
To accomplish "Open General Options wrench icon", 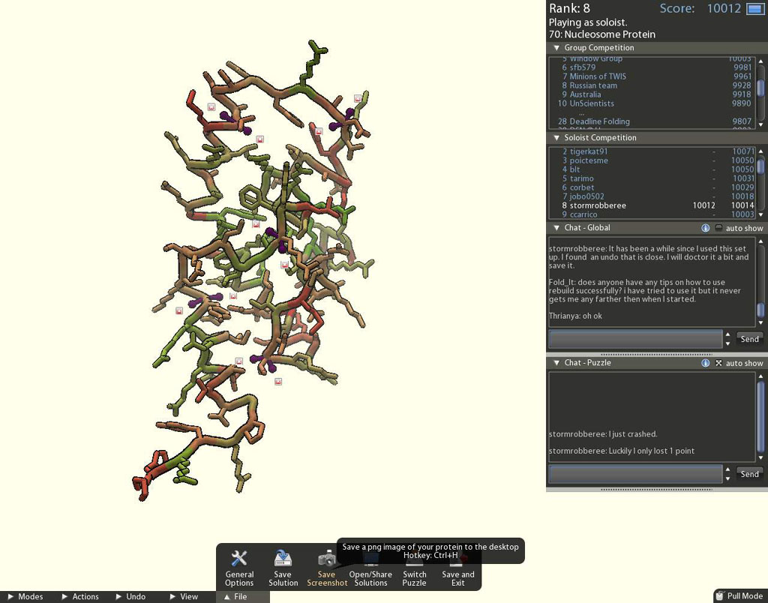I will (239, 568).
